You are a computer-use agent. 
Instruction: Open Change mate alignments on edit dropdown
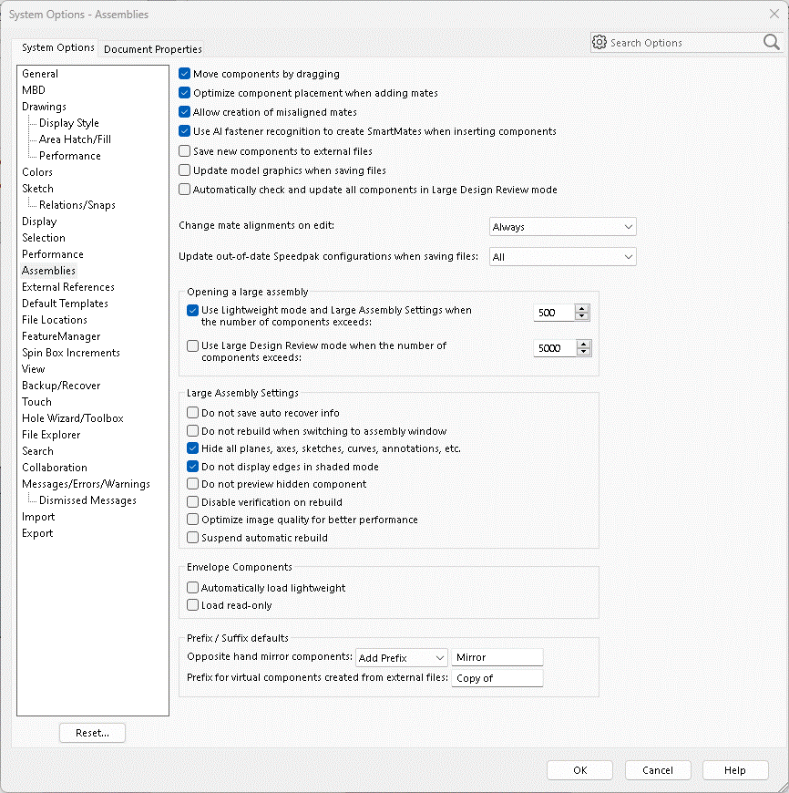(x=562, y=227)
